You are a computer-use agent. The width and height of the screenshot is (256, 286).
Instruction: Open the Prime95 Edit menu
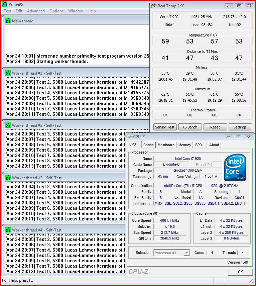[19, 11]
